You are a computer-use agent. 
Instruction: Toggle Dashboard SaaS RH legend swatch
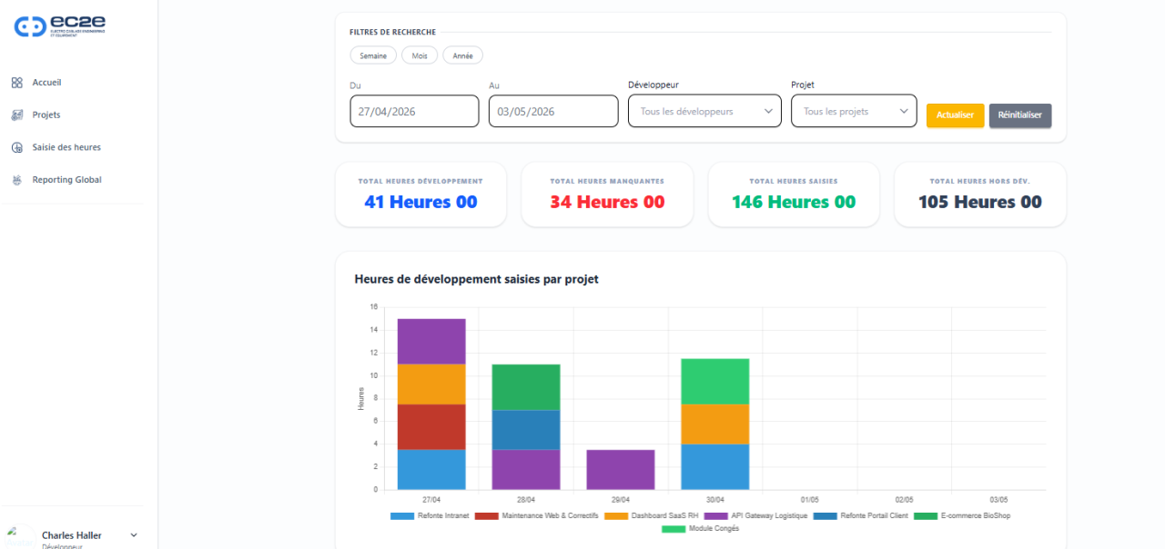pos(616,515)
